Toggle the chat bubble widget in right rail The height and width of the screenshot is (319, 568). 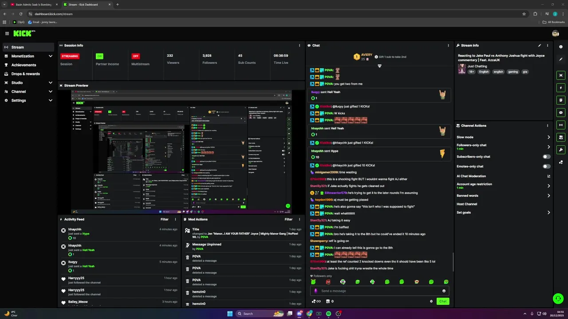pyautogui.click(x=561, y=113)
